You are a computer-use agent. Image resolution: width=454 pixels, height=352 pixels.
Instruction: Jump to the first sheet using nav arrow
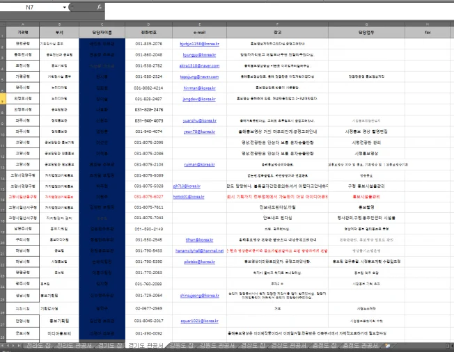point(3,346)
